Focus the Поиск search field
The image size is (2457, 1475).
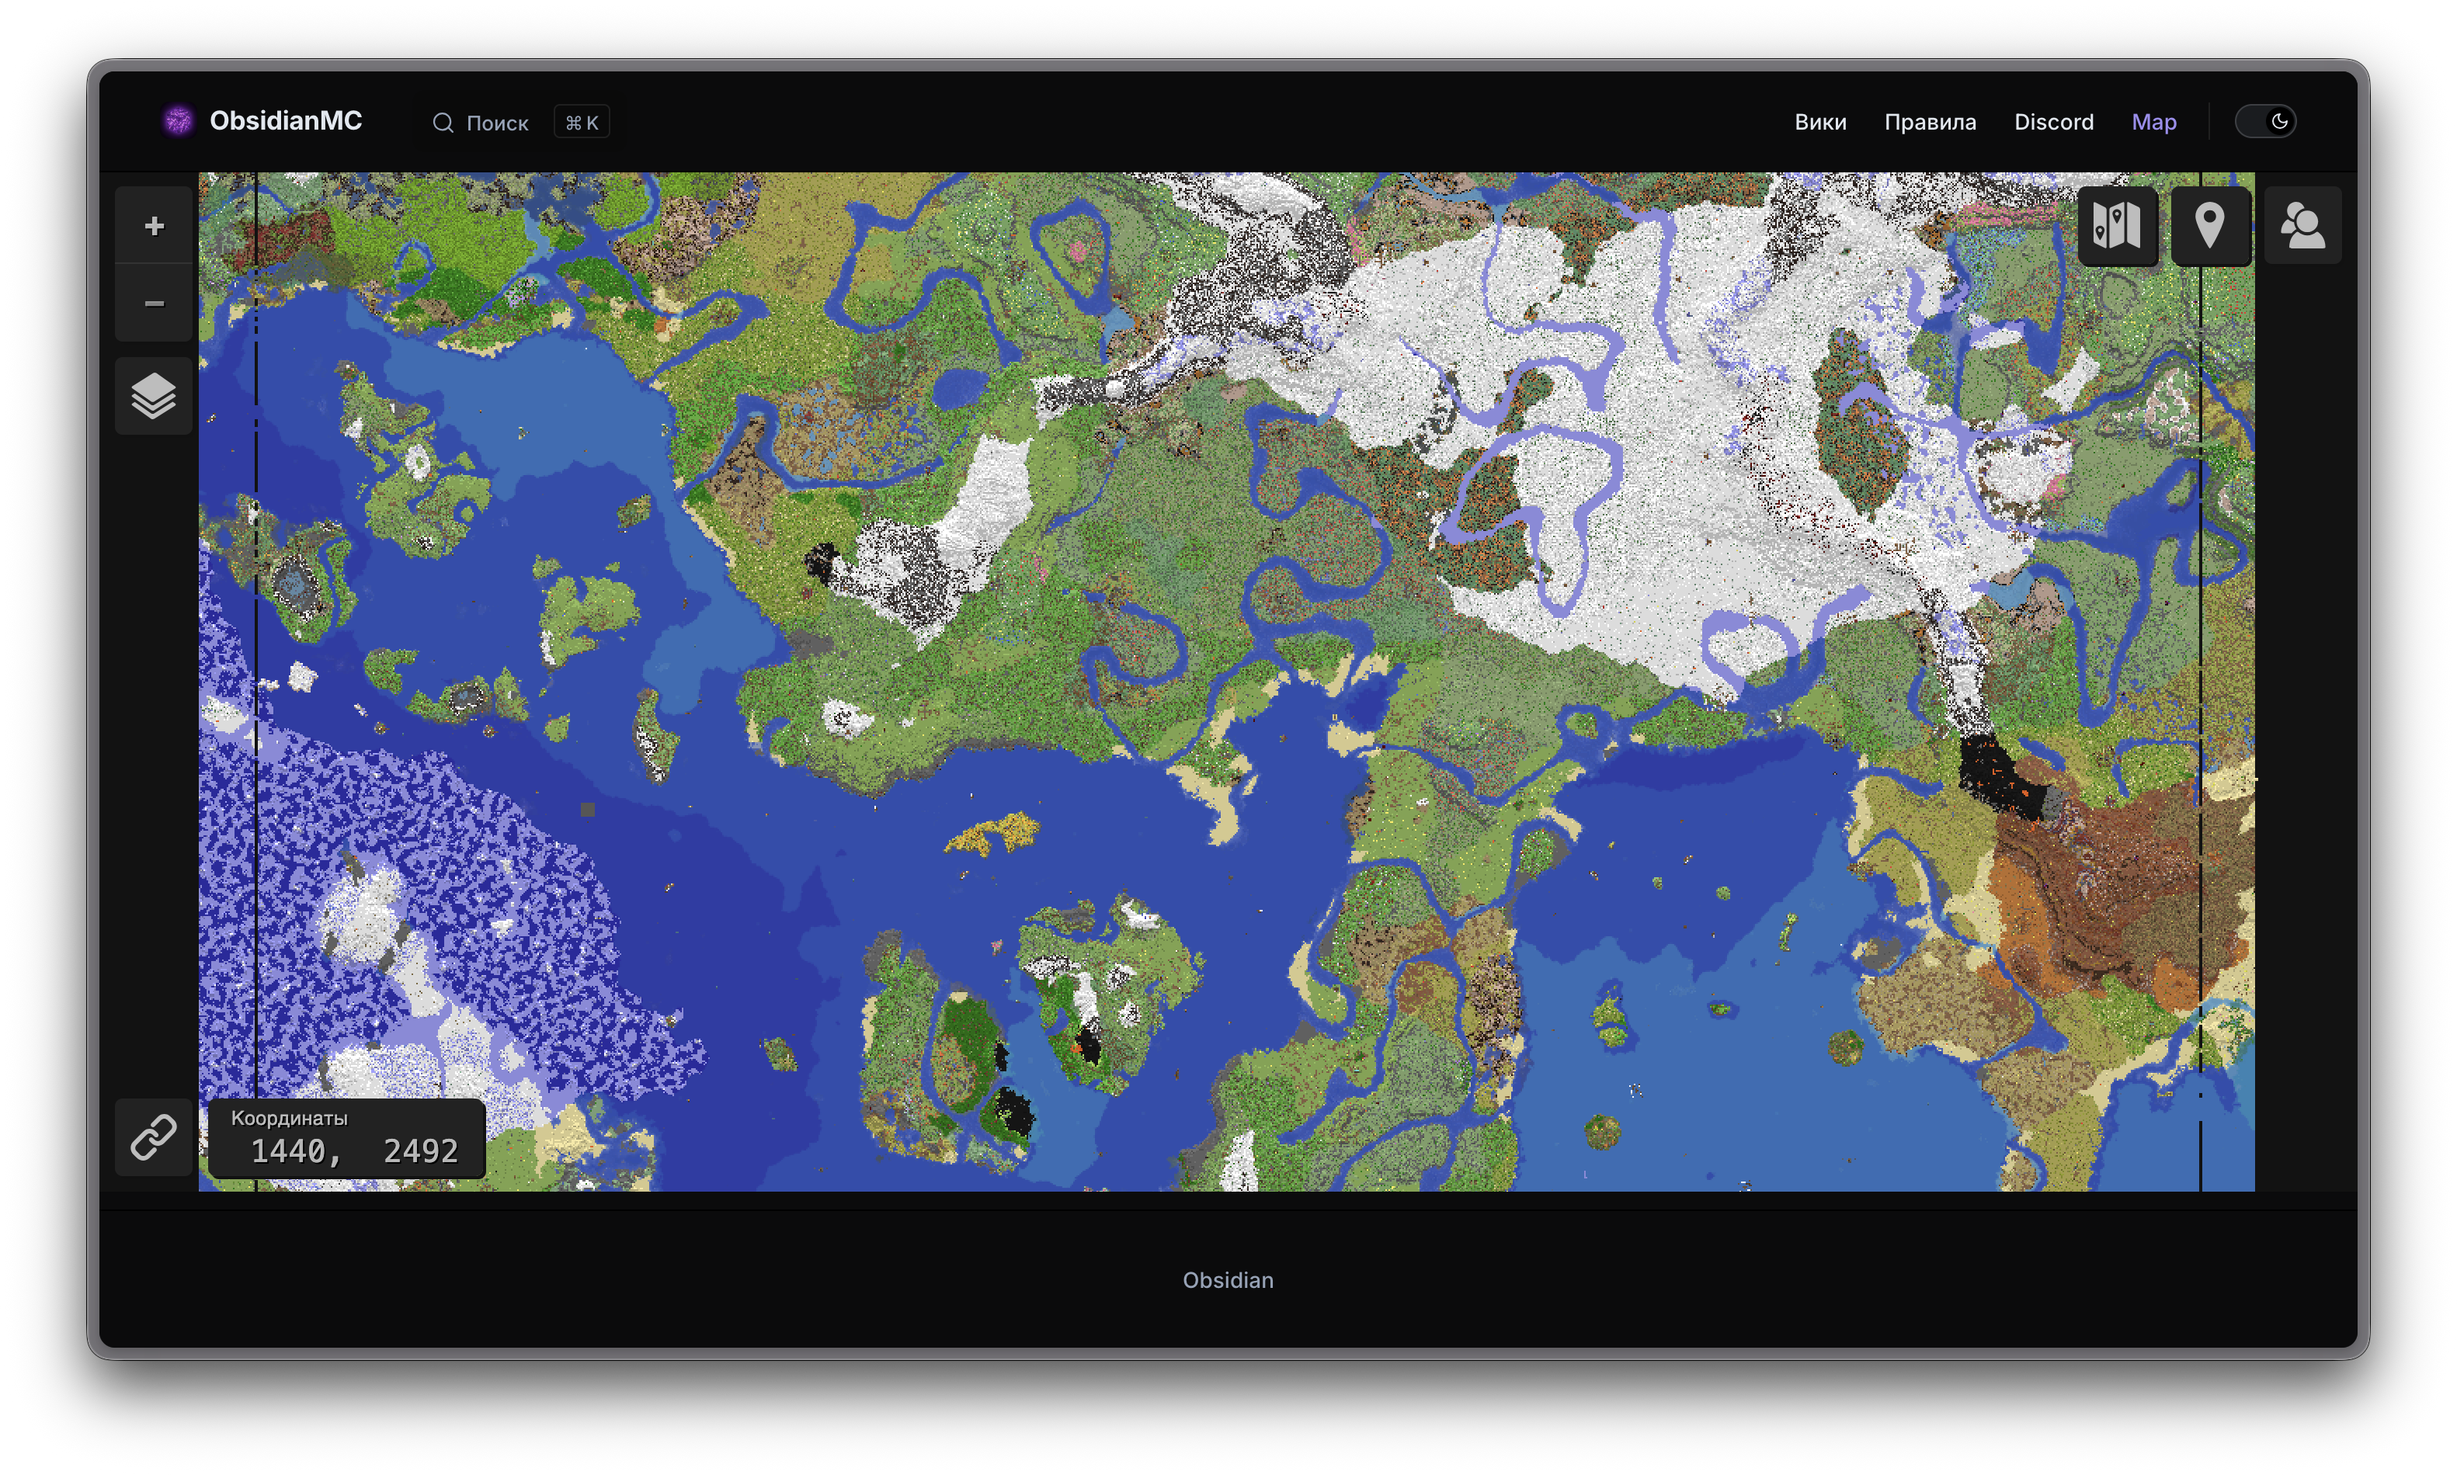tap(520, 122)
